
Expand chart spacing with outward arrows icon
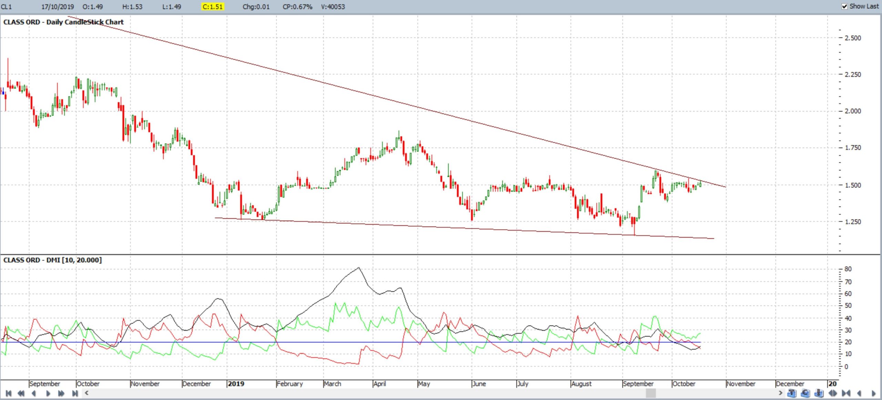click(x=833, y=393)
